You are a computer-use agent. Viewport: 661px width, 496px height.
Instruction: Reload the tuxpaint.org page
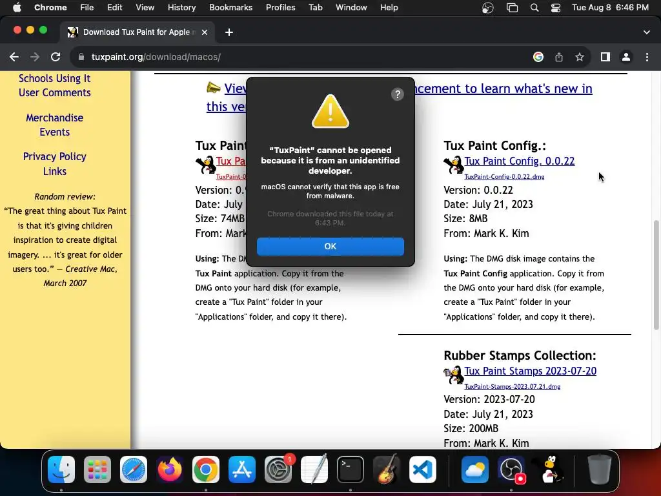tap(56, 57)
